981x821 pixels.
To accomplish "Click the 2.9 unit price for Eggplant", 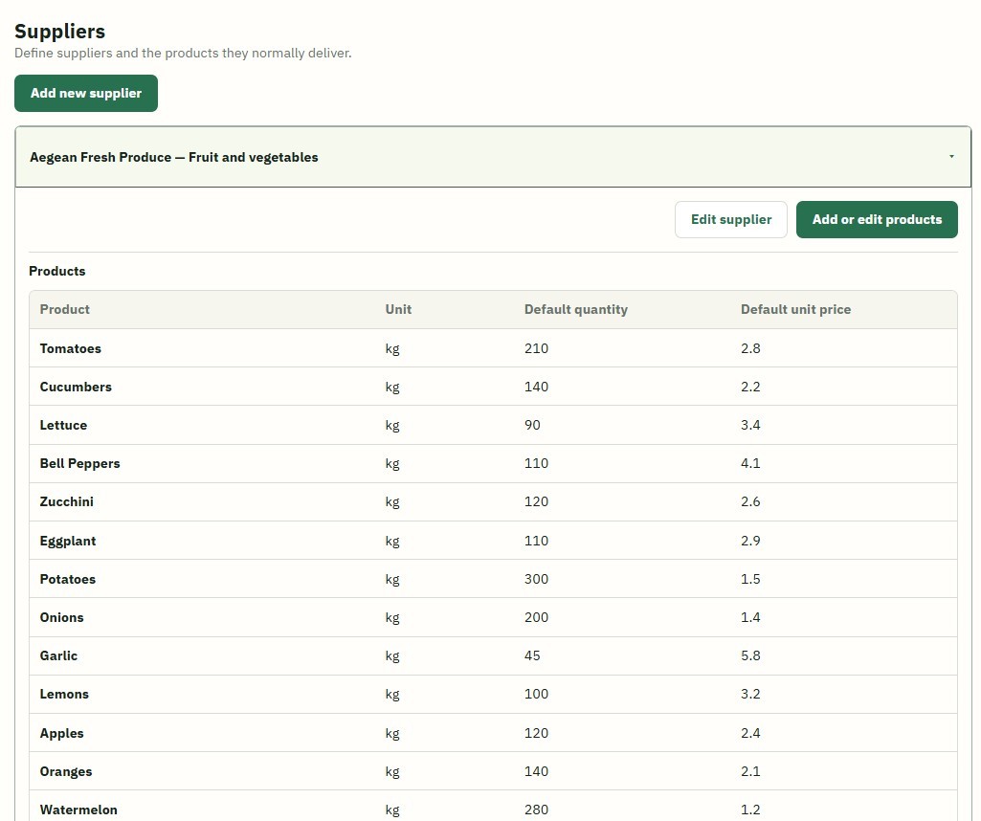I will click(750, 541).
